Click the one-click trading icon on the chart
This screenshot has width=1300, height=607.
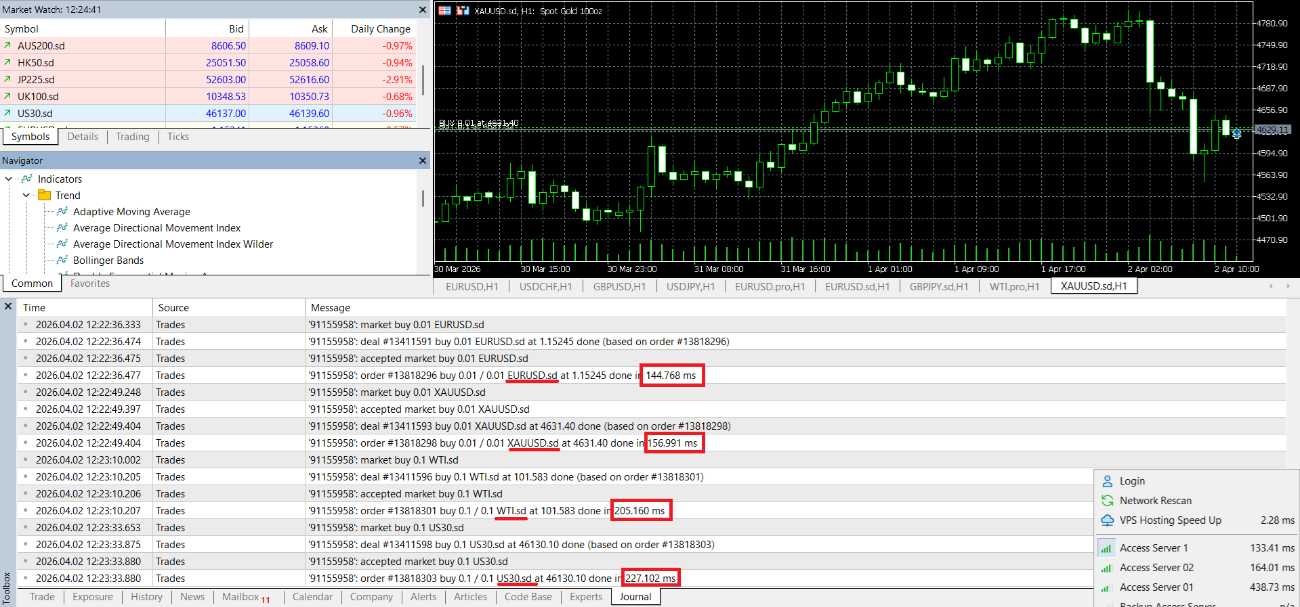coord(463,10)
